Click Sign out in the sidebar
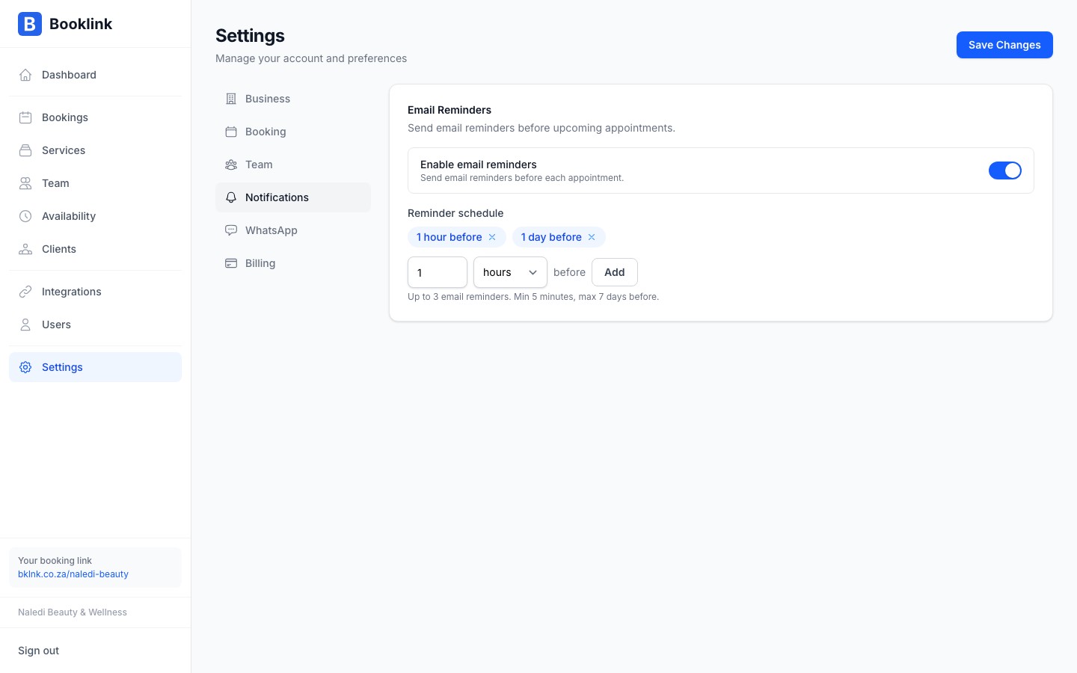The width and height of the screenshot is (1077, 673). click(39, 651)
